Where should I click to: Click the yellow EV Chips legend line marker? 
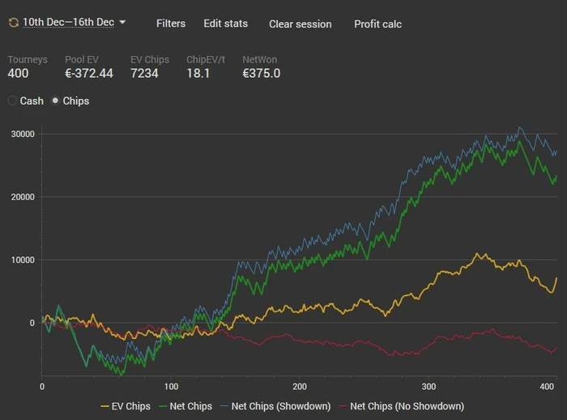(105, 405)
